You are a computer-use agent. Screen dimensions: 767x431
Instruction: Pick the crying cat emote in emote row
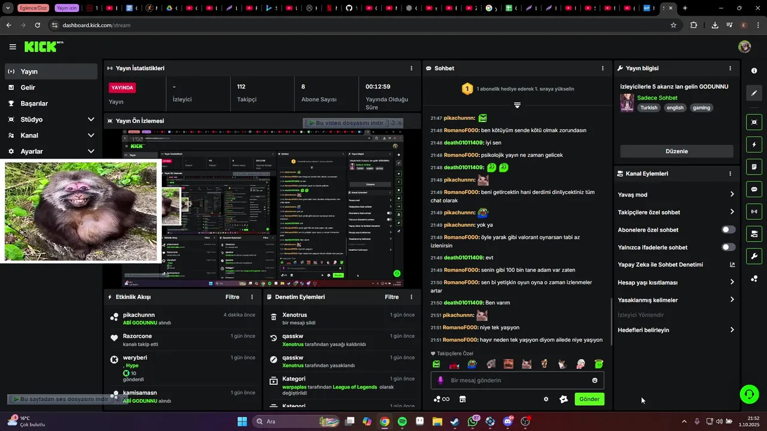coord(526,364)
